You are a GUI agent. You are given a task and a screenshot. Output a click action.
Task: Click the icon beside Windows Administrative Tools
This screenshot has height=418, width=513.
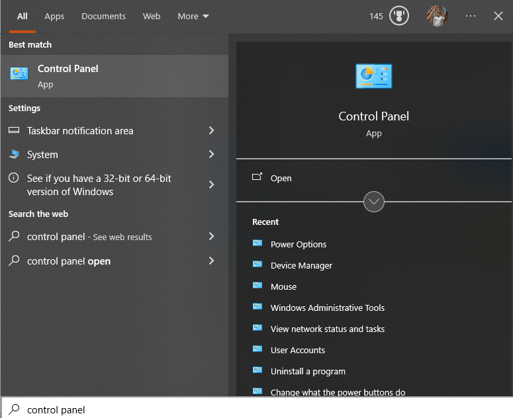coord(257,306)
